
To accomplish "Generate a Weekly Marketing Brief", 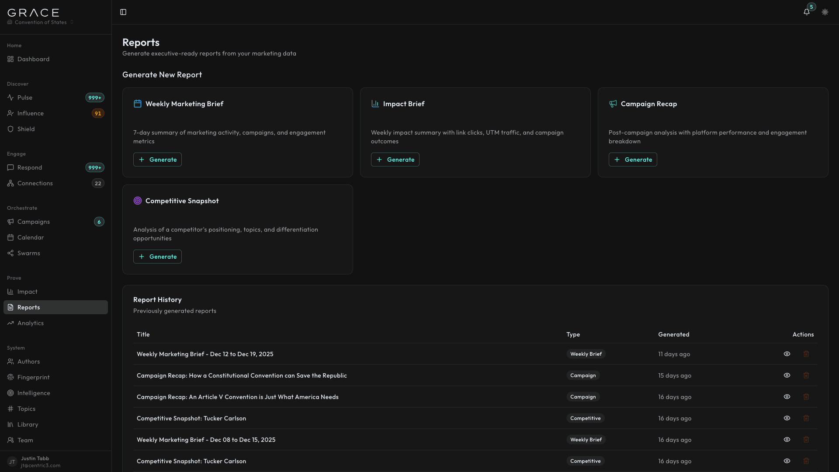I will (x=157, y=160).
